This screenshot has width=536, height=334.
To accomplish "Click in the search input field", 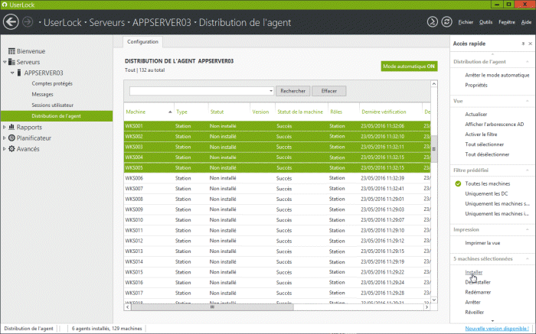I will pos(199,91).
